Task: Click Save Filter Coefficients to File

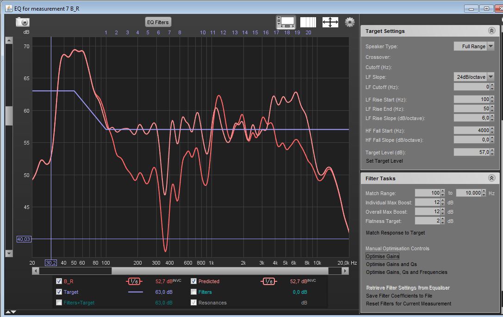Action: tap(399, 296)
